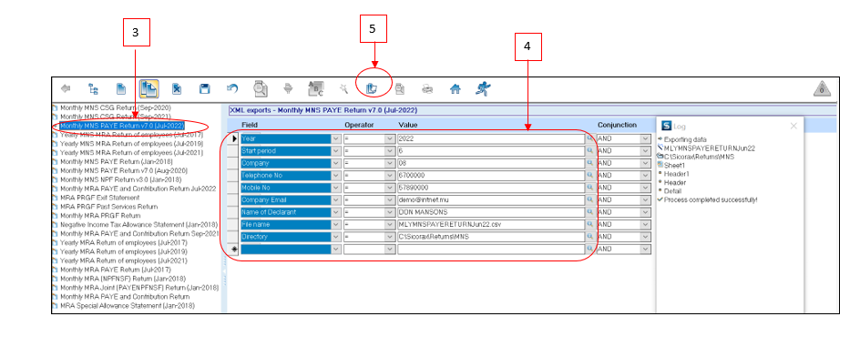Click the Company Email value field
This screenshot has width=860, height=337.
[491, 200]
